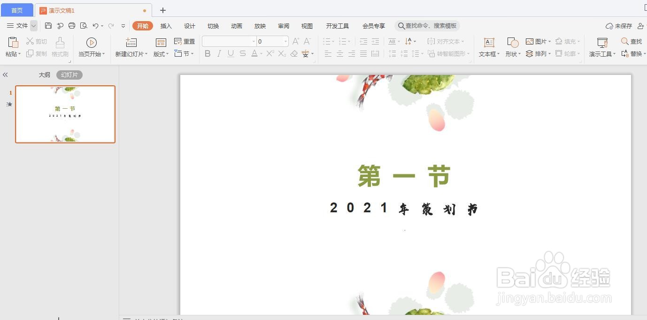Expand the Section (节) dropdown
Screen dimensions: 647x320
tap(185, 53)
